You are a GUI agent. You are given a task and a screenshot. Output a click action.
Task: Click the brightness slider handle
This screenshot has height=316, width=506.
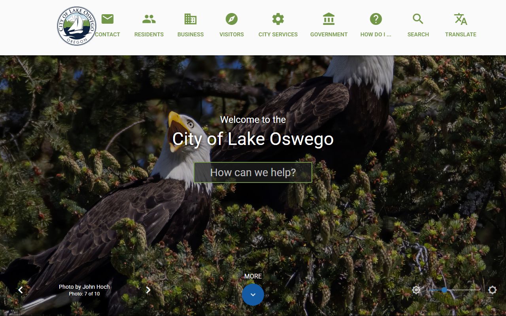click(x=444, y=290)
